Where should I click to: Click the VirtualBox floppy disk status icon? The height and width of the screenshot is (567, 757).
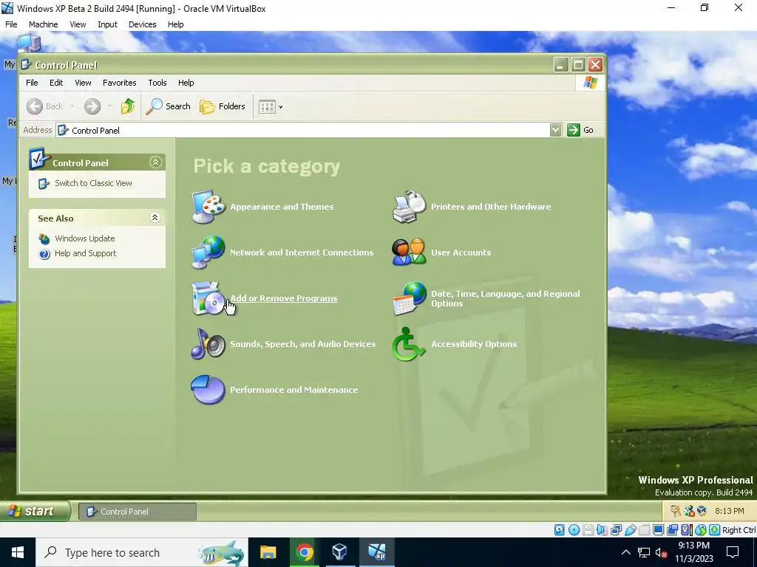click(x=588, y=530)
